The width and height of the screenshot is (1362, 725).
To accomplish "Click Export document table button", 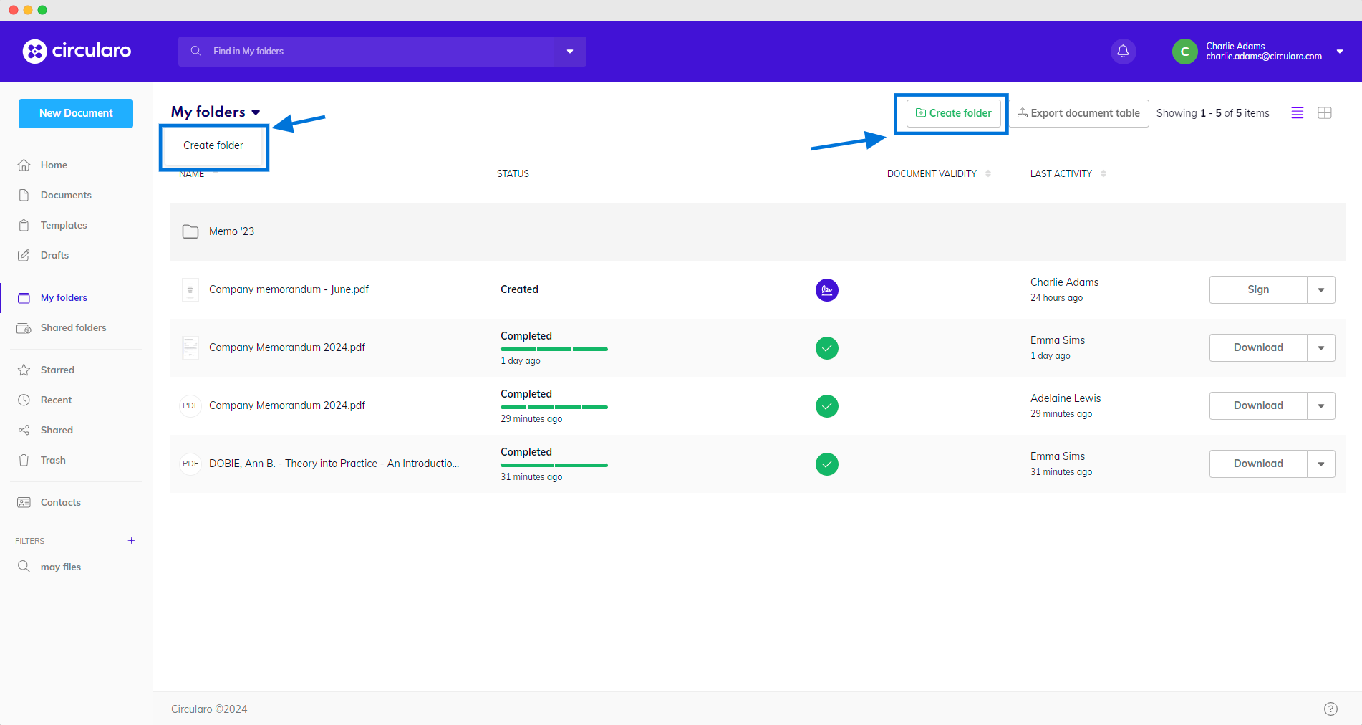I will point(1078,113).
